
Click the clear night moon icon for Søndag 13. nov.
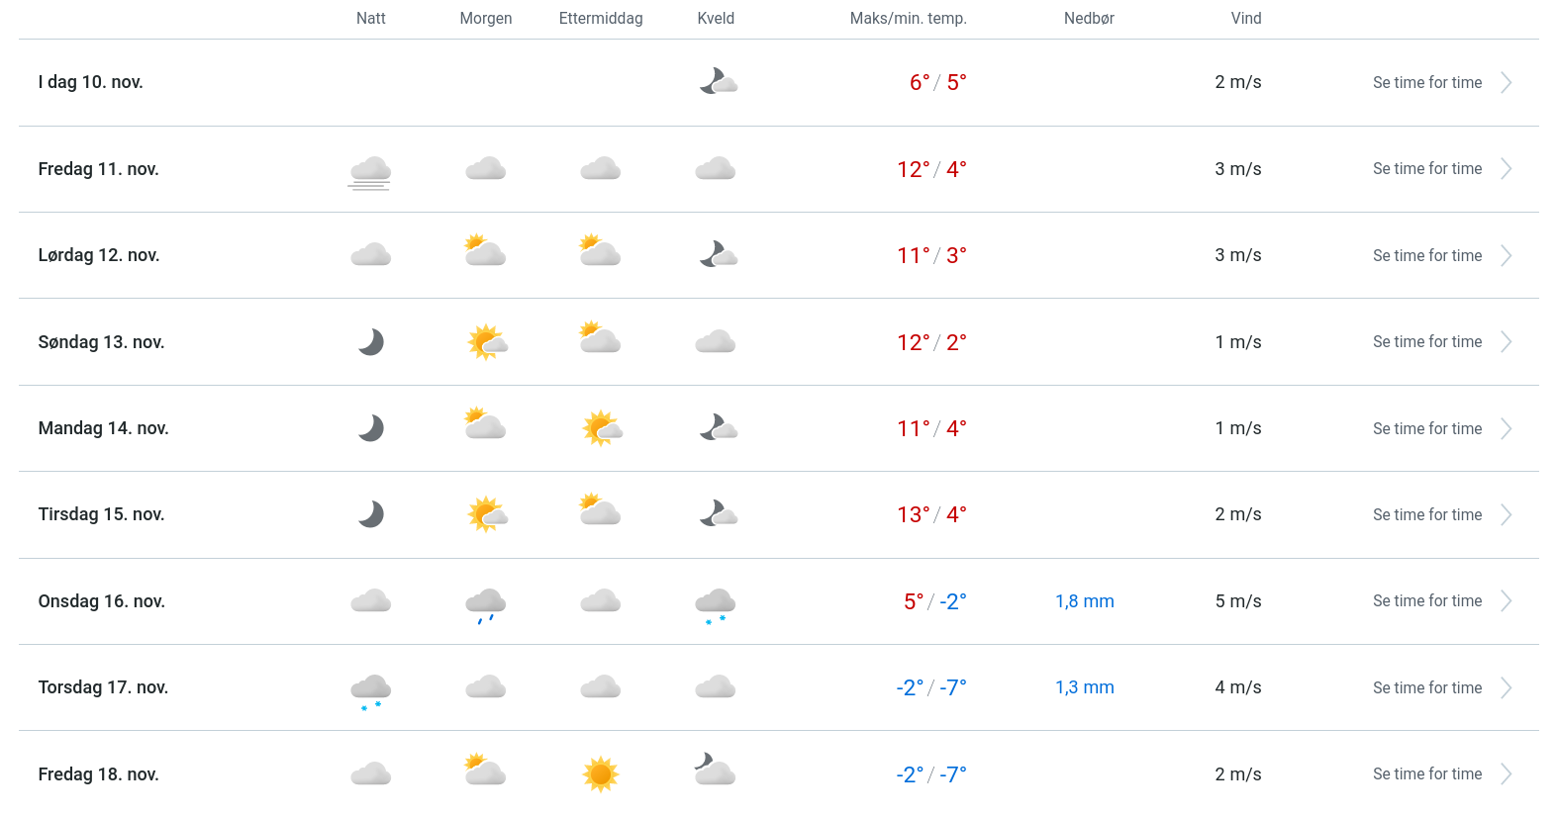[370, 342]
